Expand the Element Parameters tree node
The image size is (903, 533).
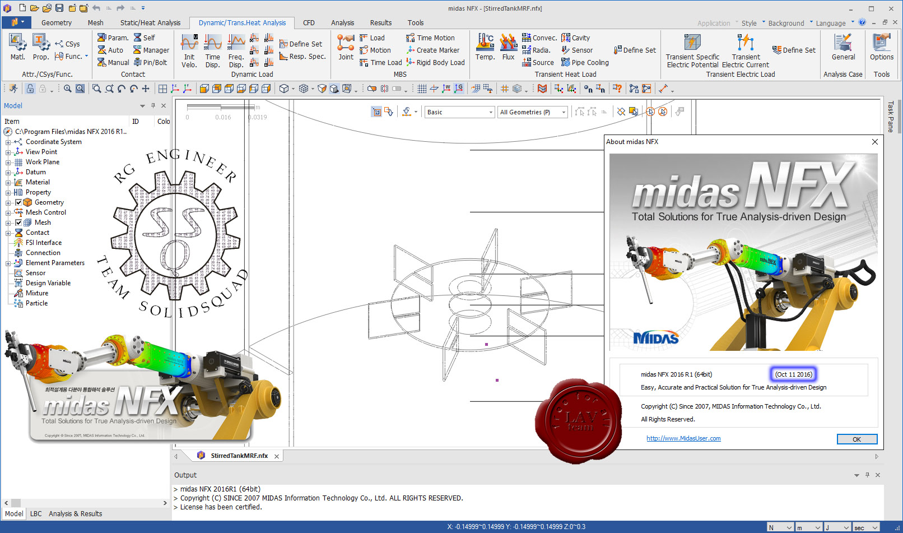click(x=8, y=263)
